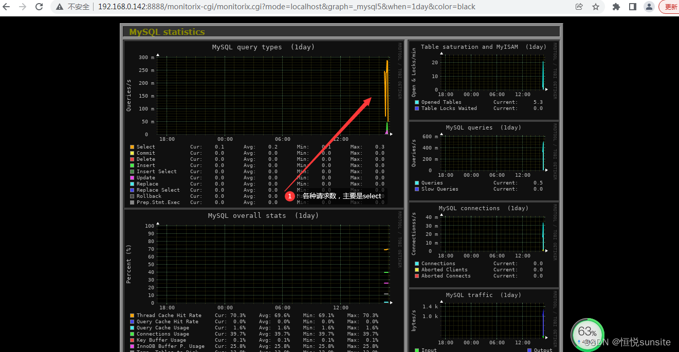Click the green Insert legend swatch
The image size is (679, 352).
coord(132,165)
